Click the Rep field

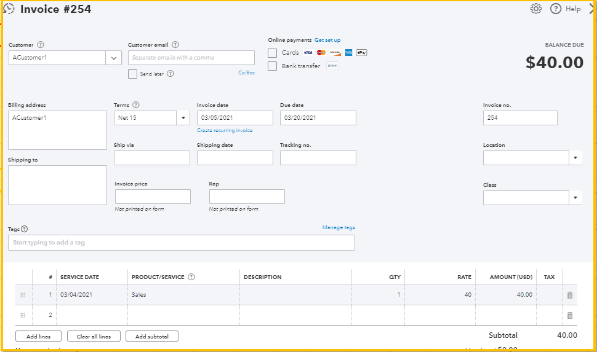pyautogui.click(x=247, y=197)
